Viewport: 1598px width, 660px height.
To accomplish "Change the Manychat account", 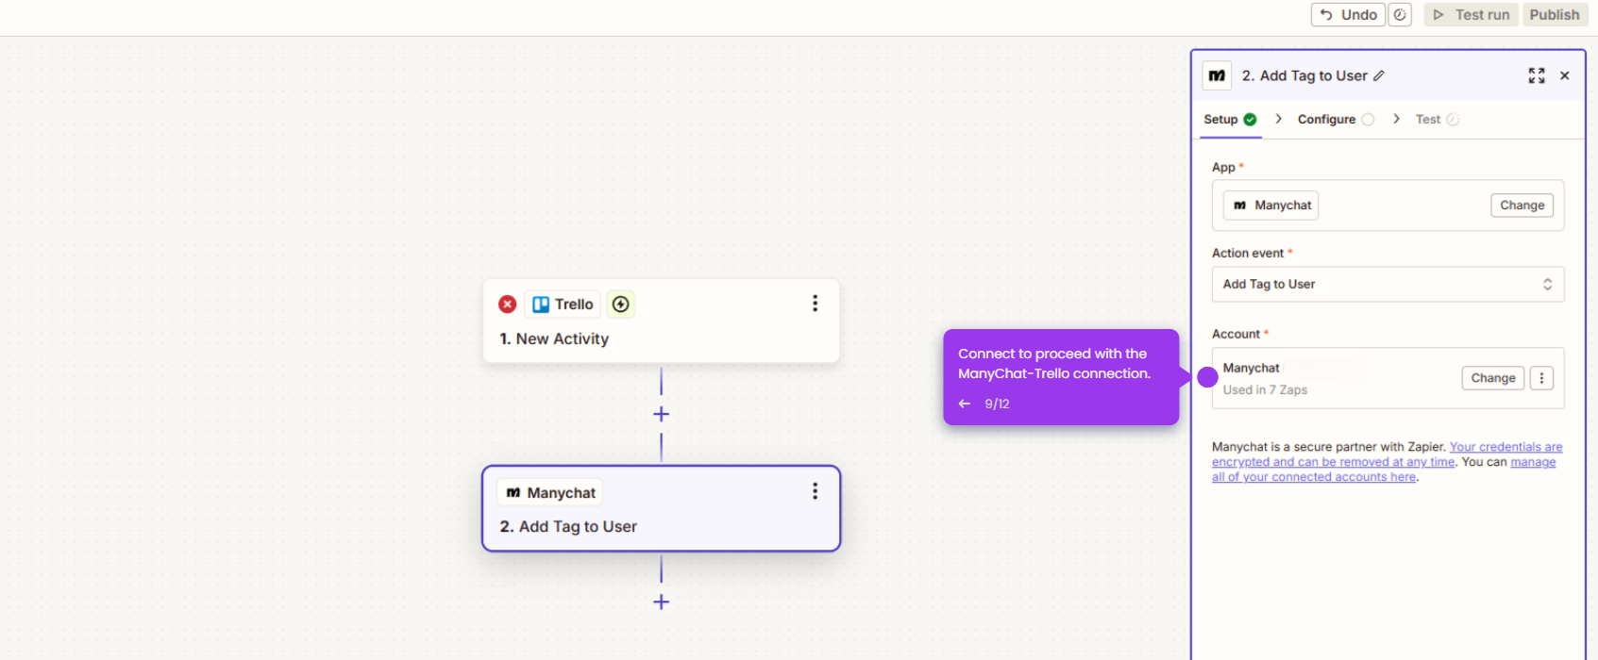I will pos(1492,378).
